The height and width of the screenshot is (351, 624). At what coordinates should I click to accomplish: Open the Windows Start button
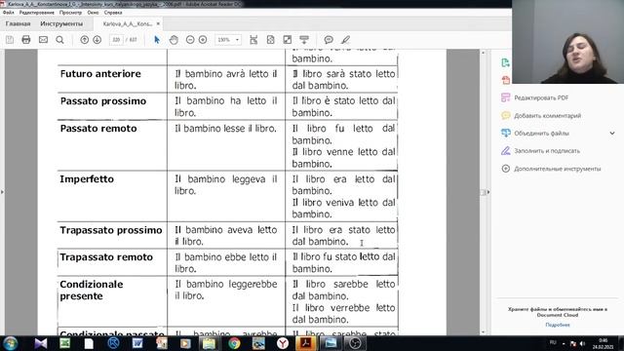[x=11, y=343]
